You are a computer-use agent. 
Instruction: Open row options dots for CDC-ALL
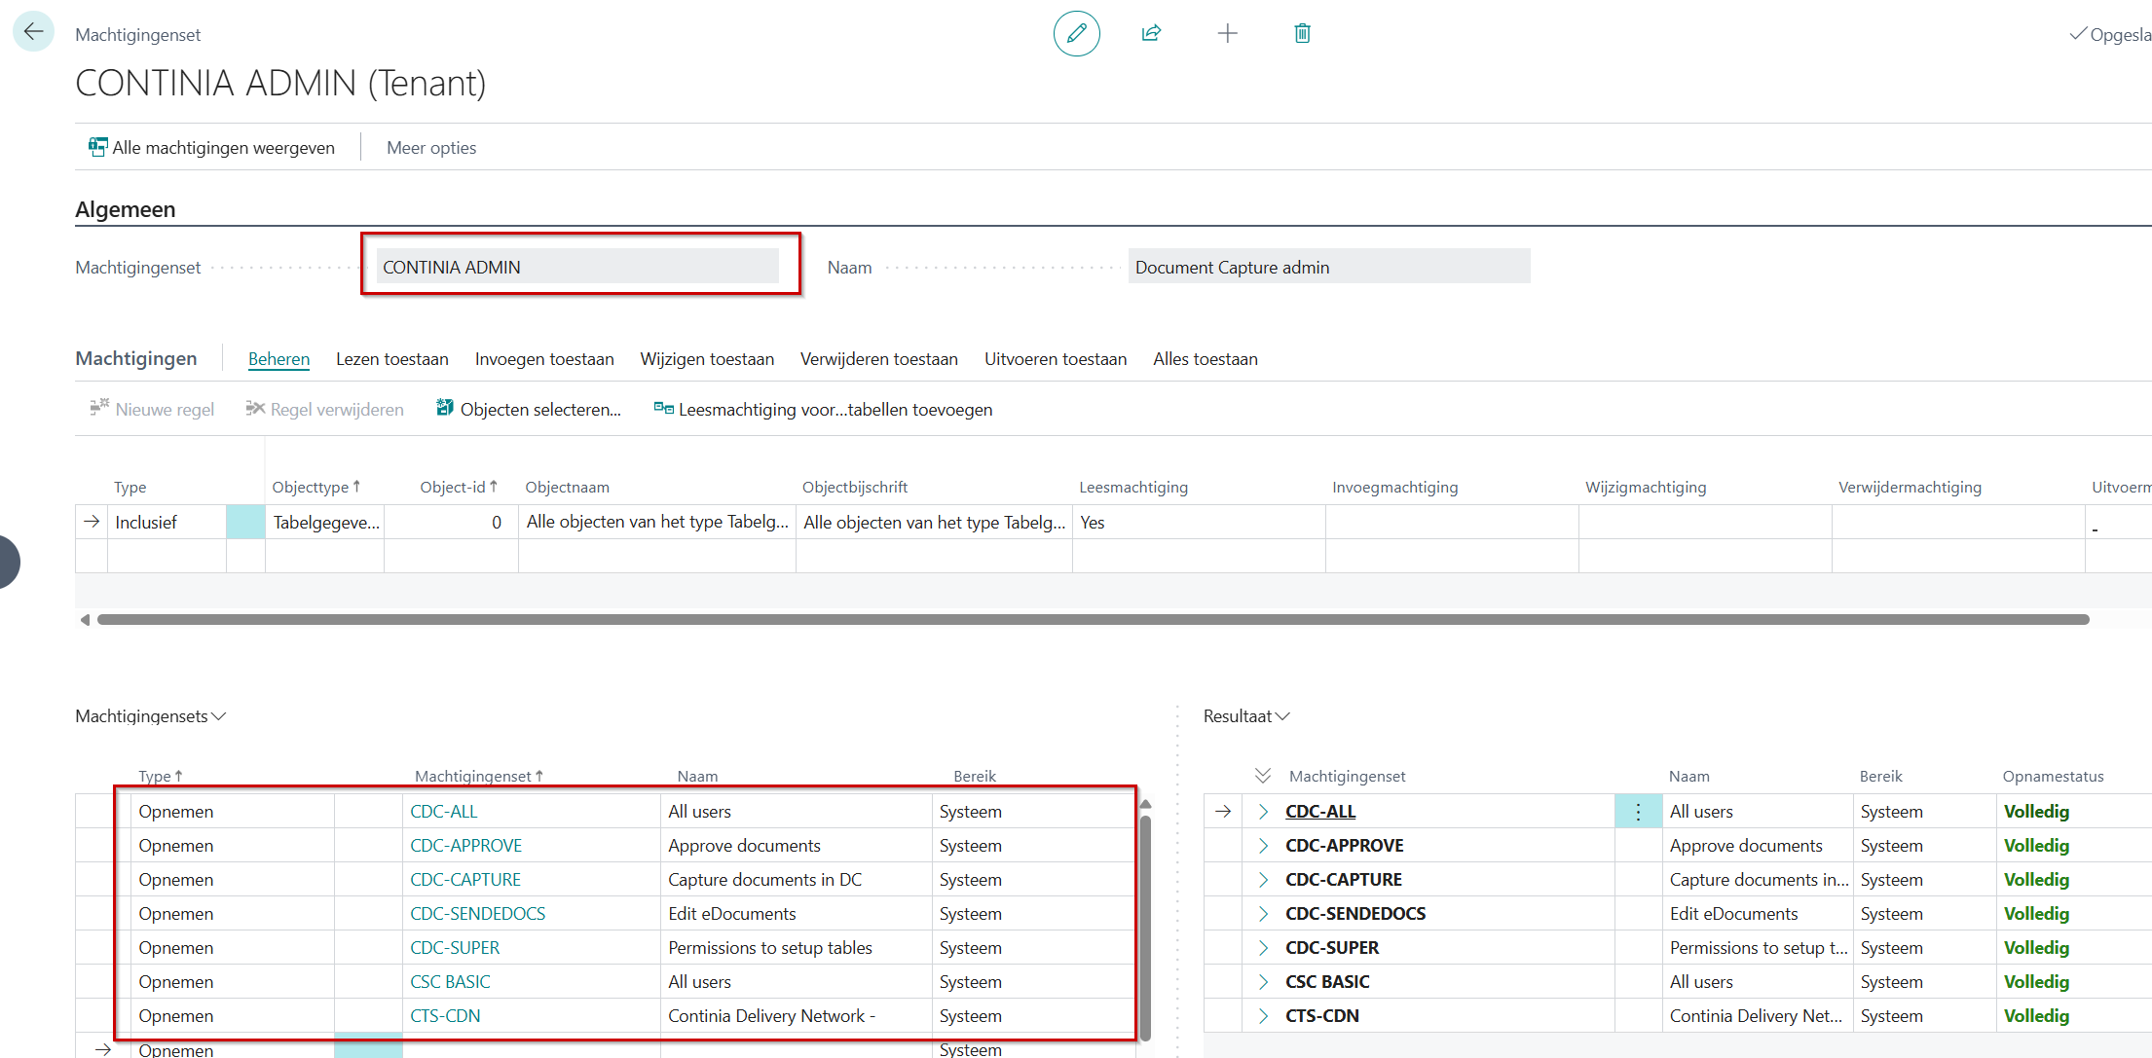click(1639, 811)
